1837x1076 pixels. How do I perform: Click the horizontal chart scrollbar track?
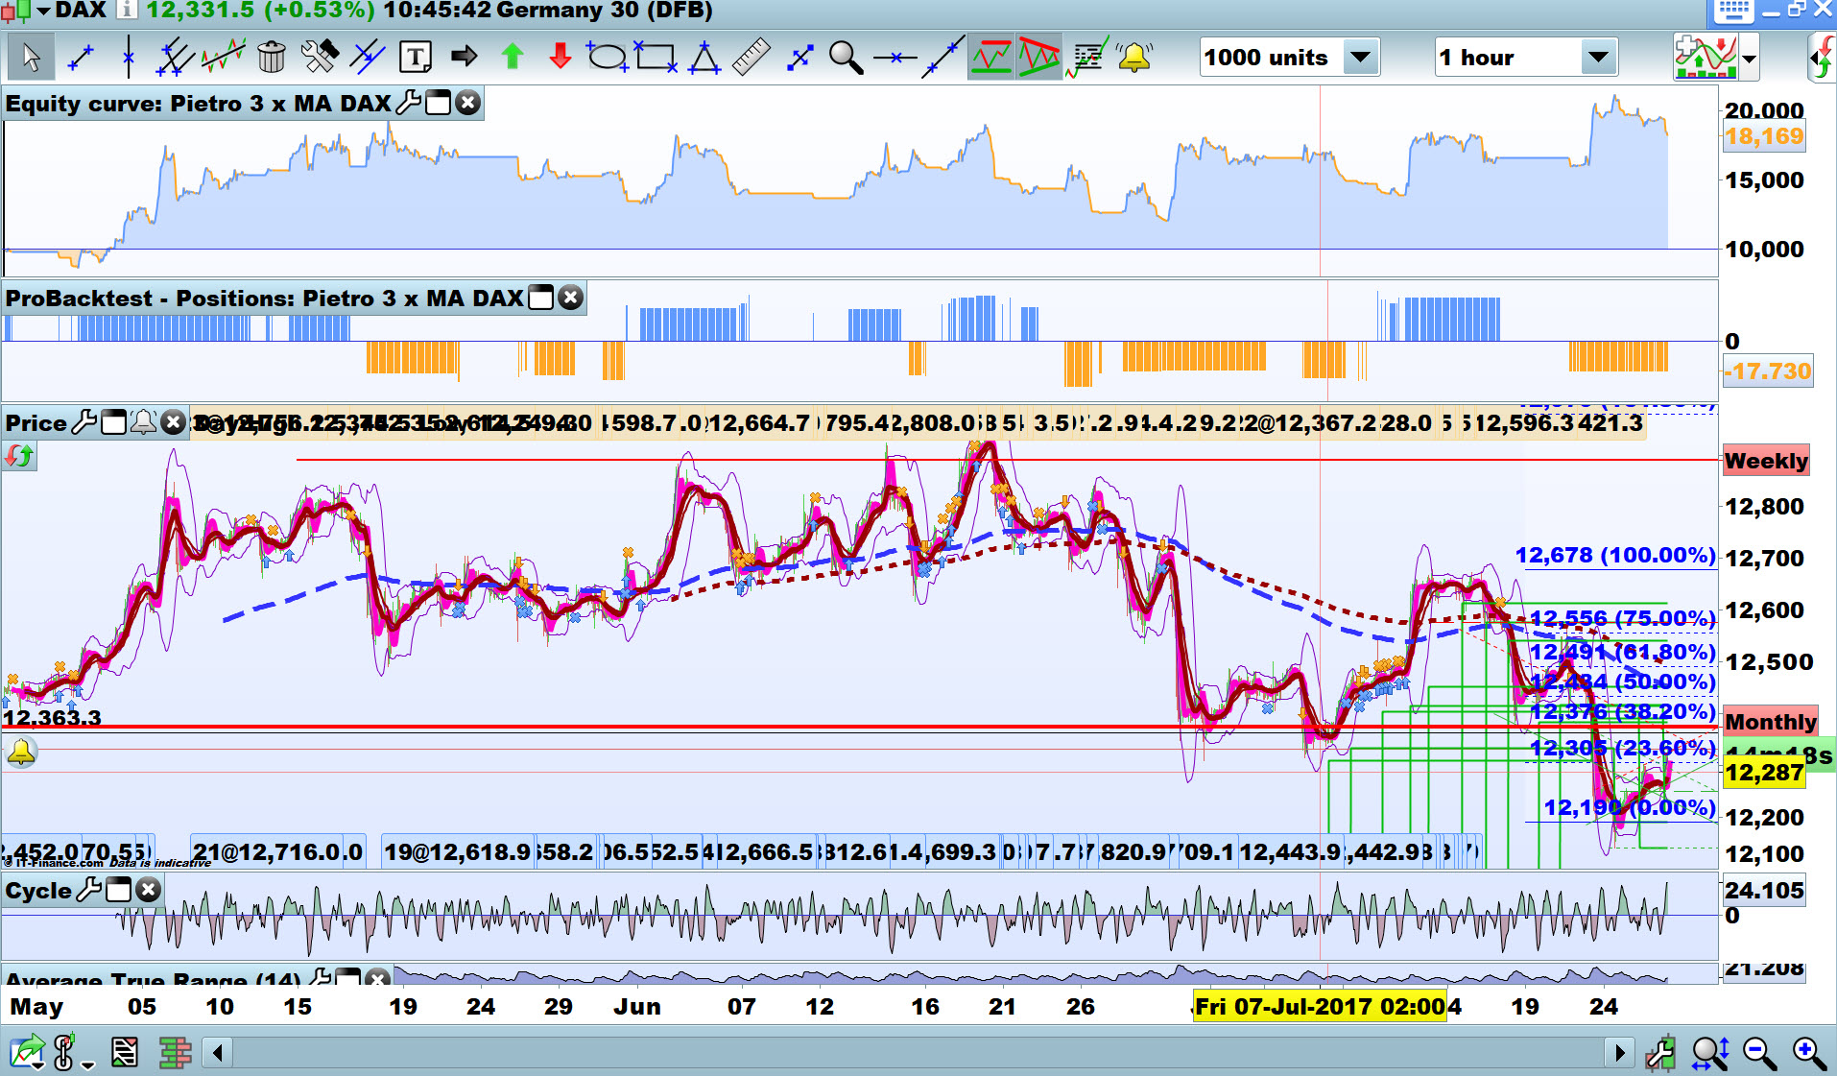[918, 1053]
